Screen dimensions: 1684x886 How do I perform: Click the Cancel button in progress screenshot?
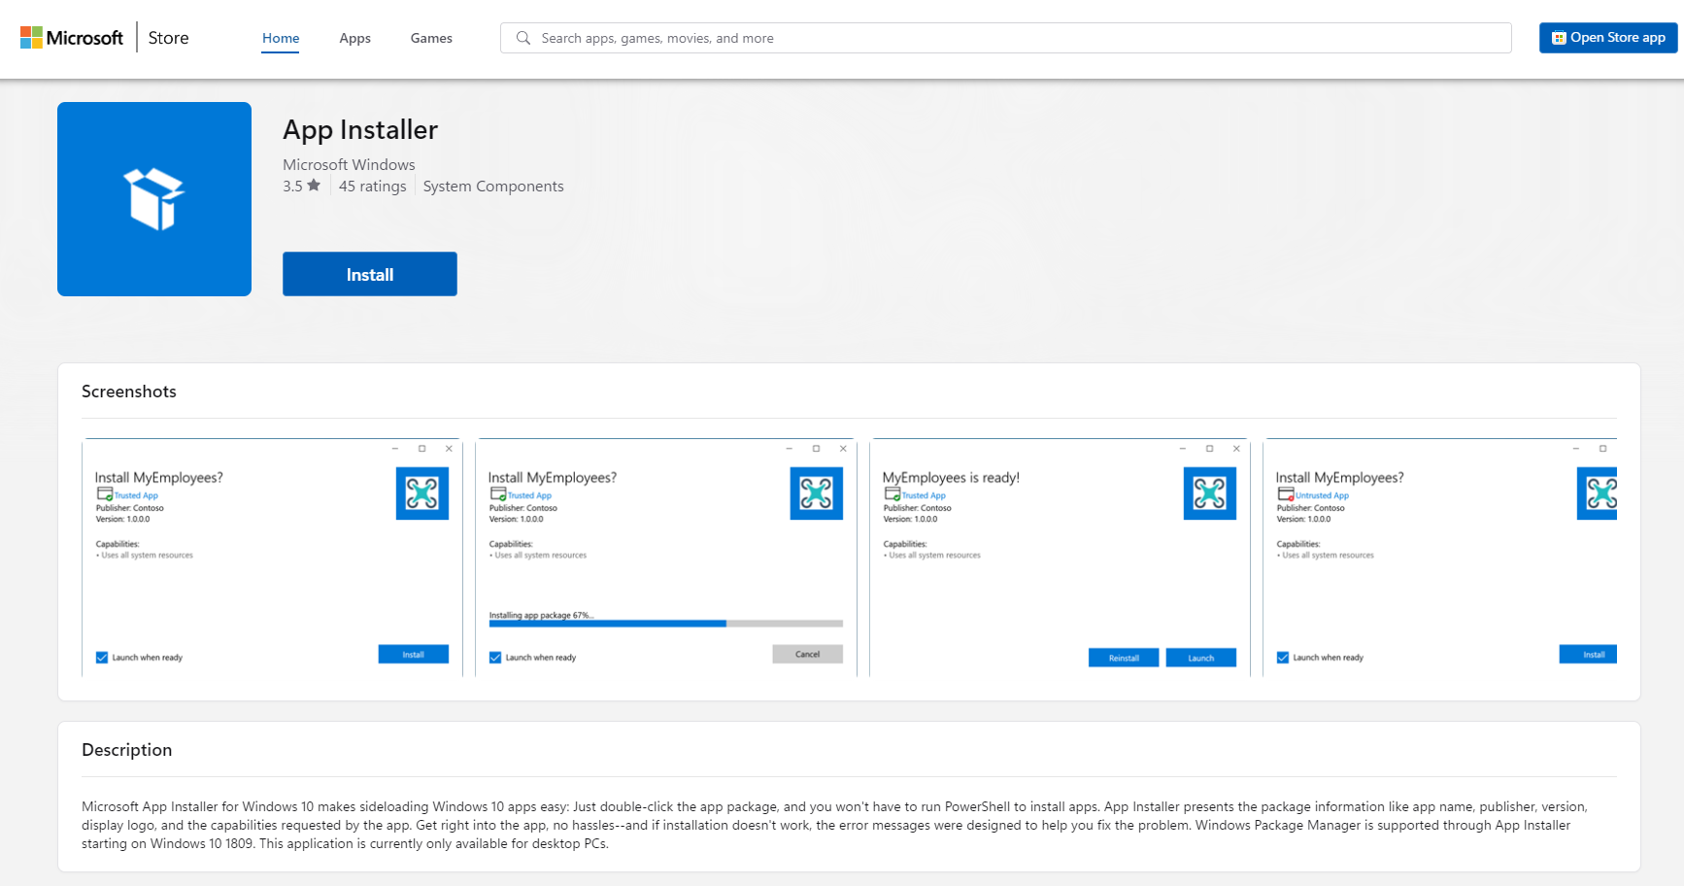tap(808, 654)
